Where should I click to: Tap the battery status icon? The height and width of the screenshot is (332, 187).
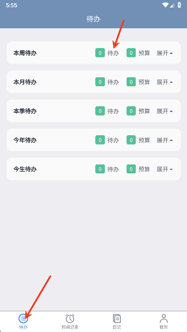tap(179, 5)
